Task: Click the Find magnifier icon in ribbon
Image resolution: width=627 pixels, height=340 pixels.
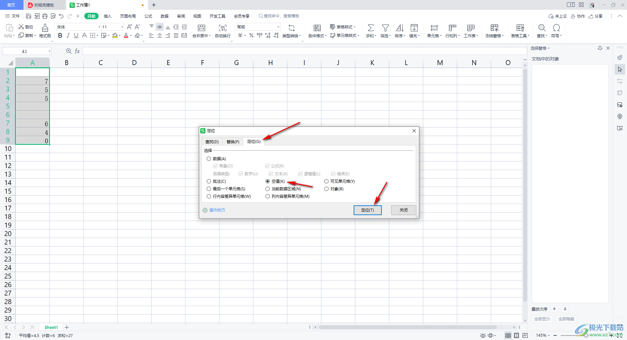Action: click(x=542, y=28)
